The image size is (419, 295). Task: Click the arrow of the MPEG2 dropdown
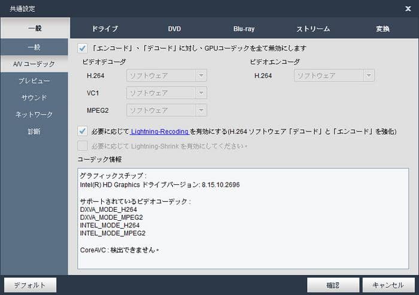point(201,110)
